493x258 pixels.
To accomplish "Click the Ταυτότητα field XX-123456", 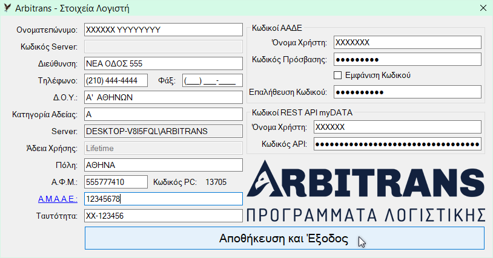I will [163, 216].
